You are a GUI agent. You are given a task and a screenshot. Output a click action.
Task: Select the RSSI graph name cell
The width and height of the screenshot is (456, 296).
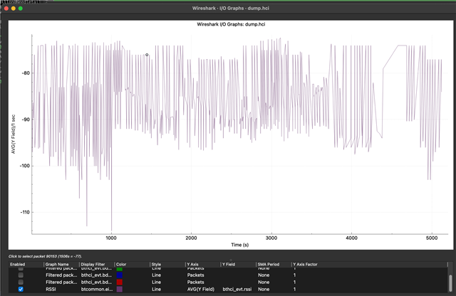[51, 289]
